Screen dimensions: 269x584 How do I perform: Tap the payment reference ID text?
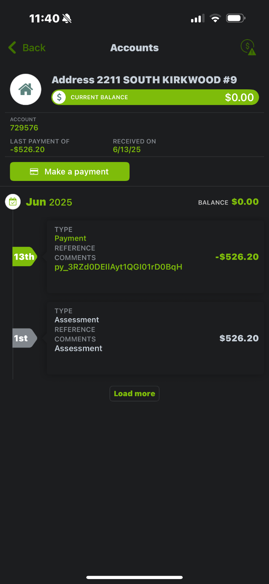(x=119, y=267)
